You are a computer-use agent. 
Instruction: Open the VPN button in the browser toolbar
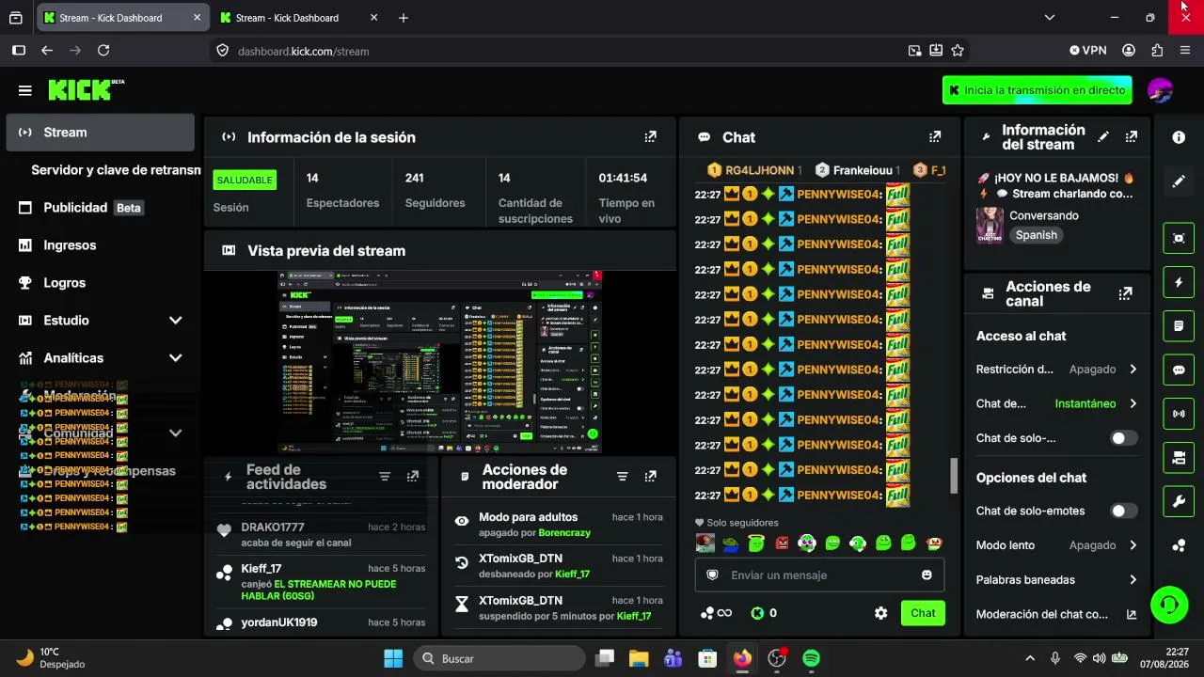click(1088, 51)
